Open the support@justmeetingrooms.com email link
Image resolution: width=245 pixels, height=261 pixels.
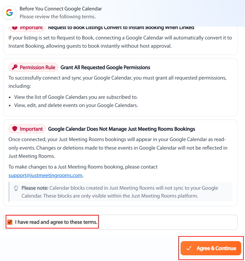click(45, 175)
